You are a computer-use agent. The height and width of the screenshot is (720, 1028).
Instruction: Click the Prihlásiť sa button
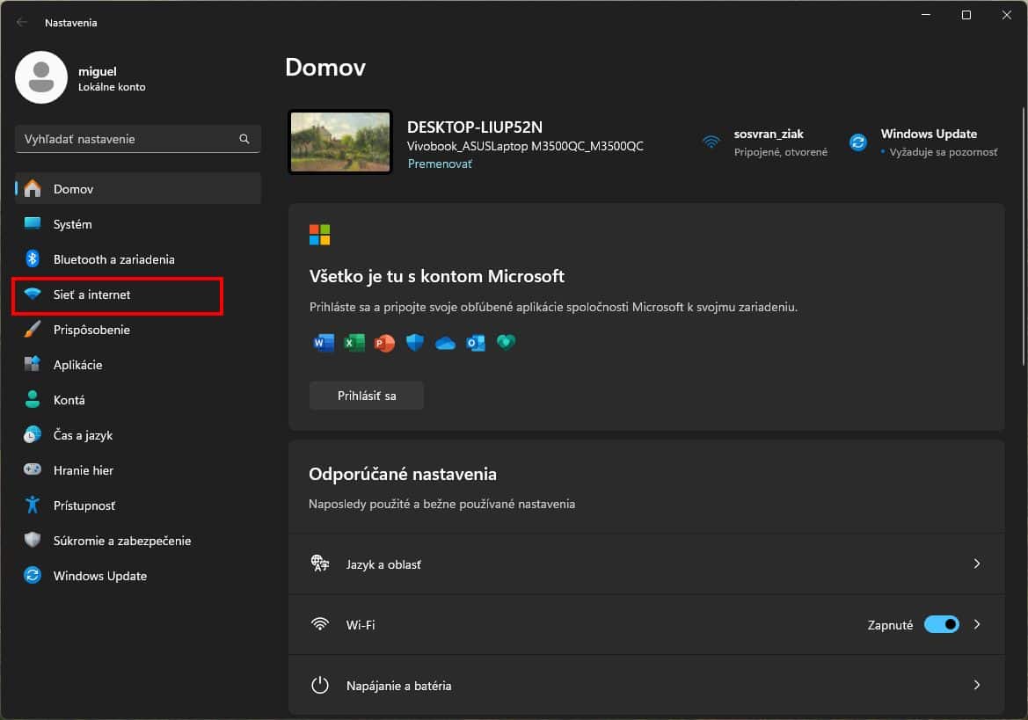367,396
